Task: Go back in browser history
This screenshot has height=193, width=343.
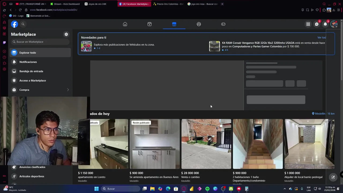Action: coord(11,10)
